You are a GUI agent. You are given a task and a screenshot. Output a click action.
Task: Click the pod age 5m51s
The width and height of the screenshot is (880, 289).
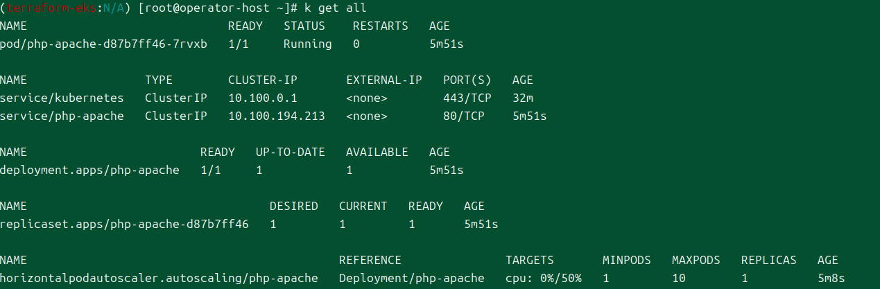pyautogui.click(x=447, y=44)
